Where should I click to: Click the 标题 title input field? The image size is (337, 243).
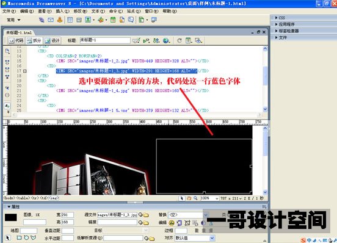(105, 40)
